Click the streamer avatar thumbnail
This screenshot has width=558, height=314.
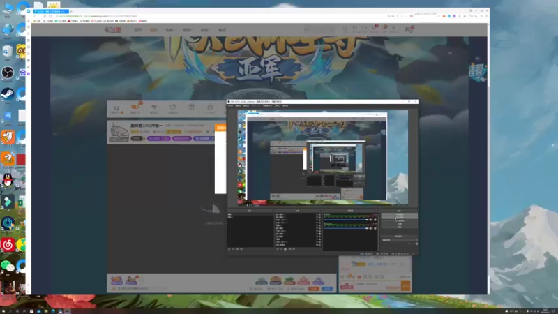coord(119,132)
